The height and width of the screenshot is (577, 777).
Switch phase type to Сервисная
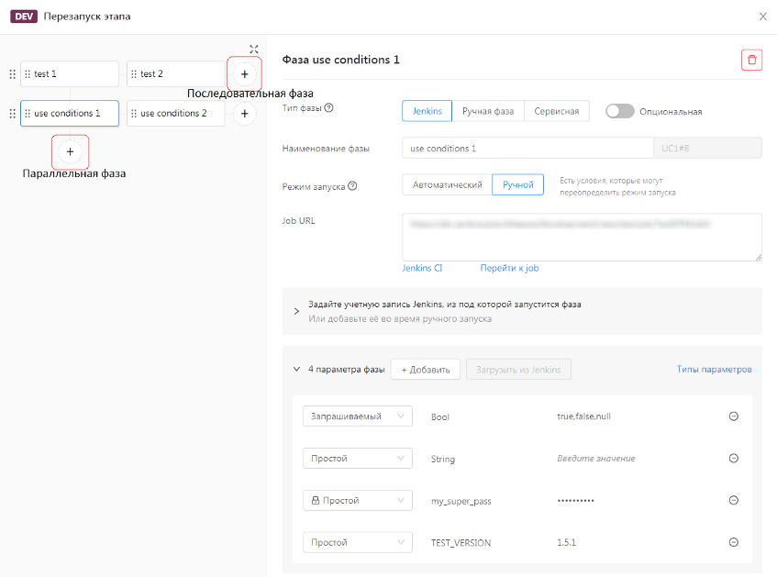(x=556, y=111)
